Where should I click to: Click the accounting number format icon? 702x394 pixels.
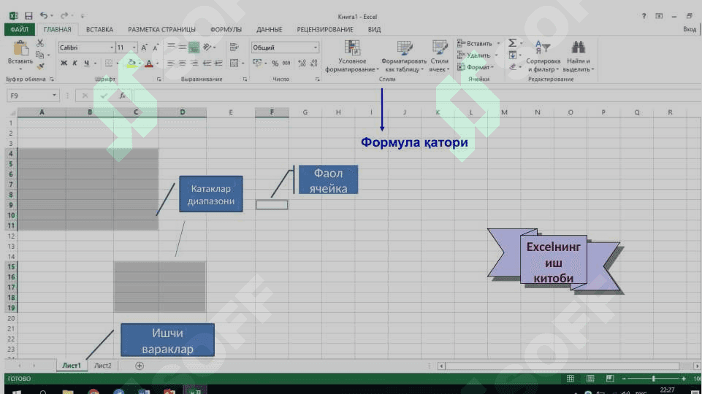[x=257, y=63]
